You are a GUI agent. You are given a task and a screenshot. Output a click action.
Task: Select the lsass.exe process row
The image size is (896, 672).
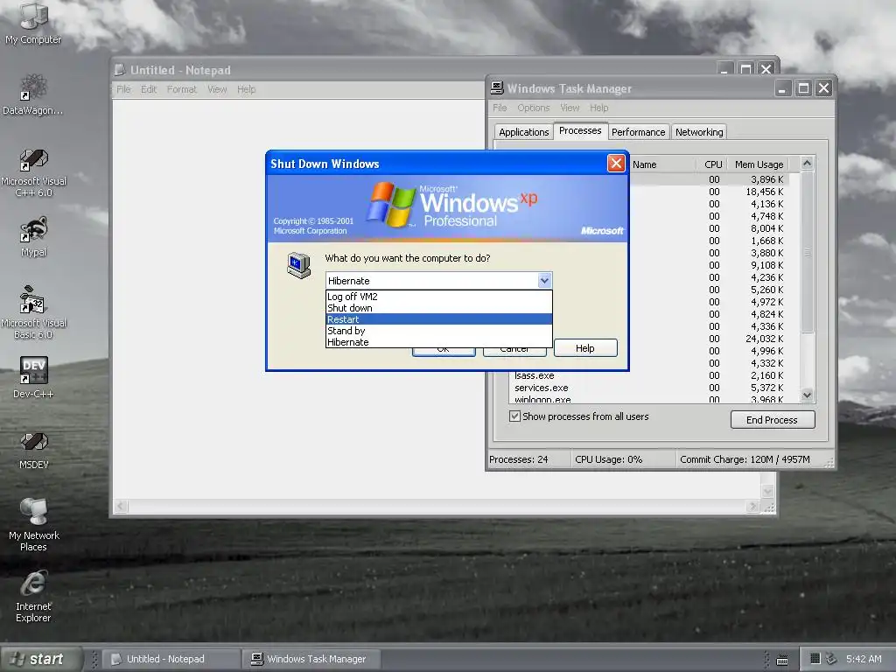[x=649, y=375]
